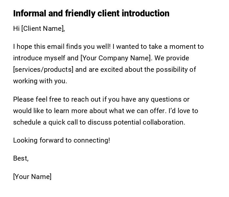Click the "Looking forward to connecting!" line
This screenshot has width=229, height=197.
pos(62,140)
